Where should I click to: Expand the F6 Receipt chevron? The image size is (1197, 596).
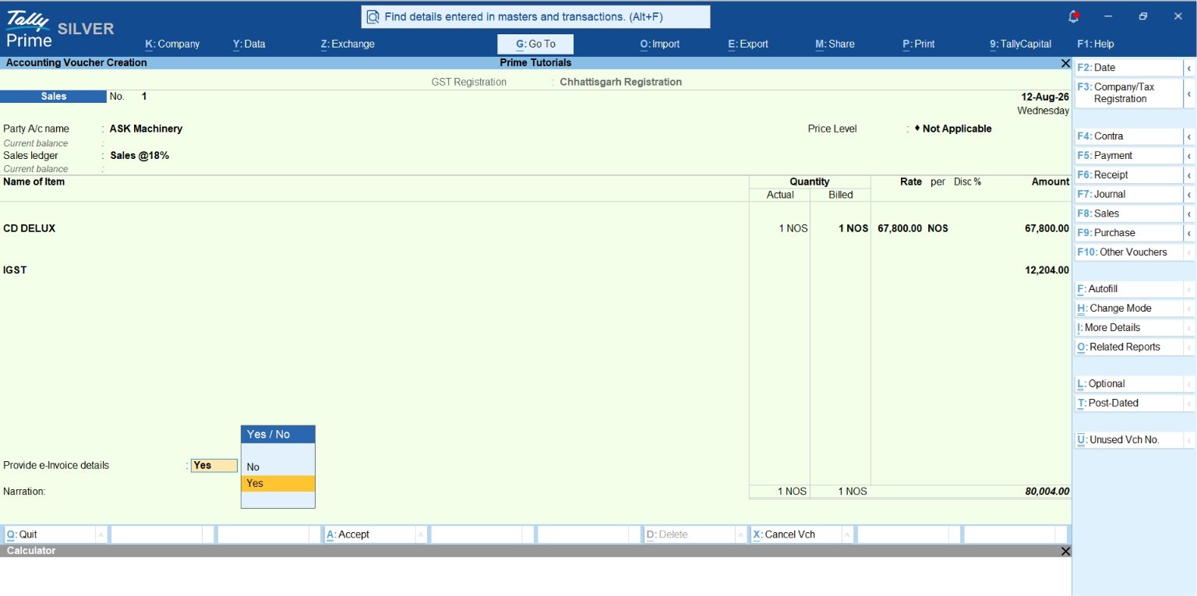click(1189, 175)
